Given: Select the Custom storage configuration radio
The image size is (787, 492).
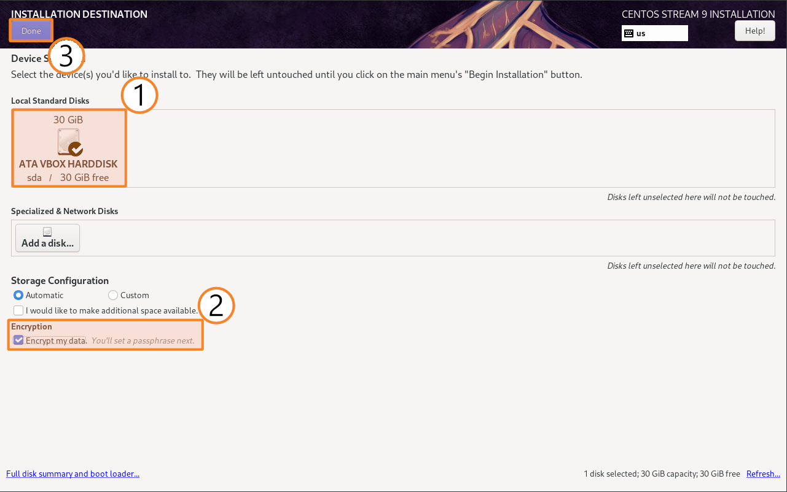Looking at the screenshot, I should [x=113, y=295].
